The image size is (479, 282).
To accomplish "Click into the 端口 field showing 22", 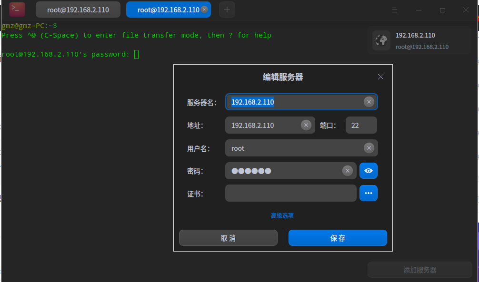I will (x=361, y=125).
